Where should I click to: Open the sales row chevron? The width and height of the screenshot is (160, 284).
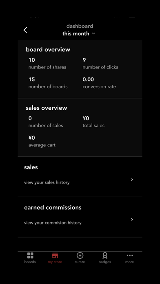tap(132, 179)
